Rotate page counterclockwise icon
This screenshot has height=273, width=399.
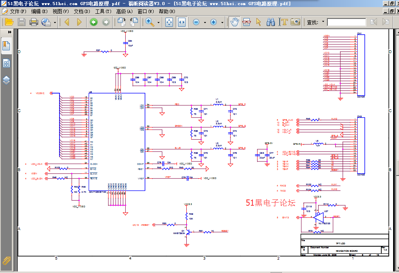(134, 22)
